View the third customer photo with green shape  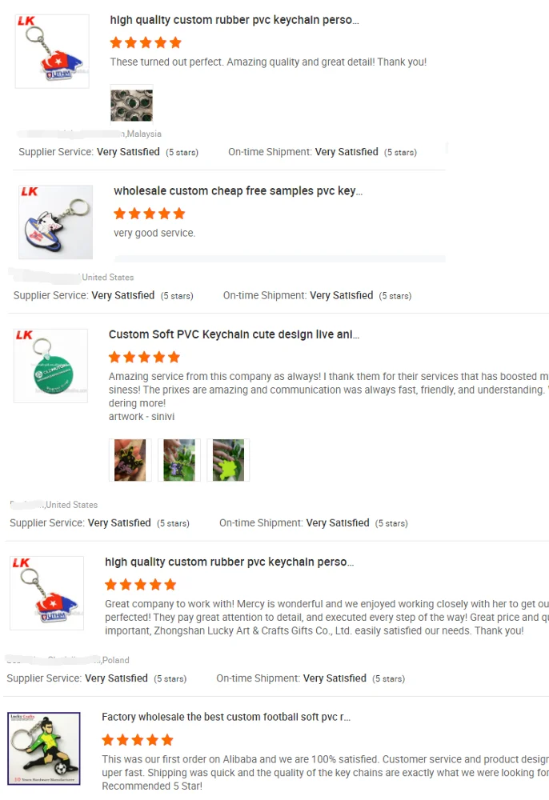click(228, 460)
